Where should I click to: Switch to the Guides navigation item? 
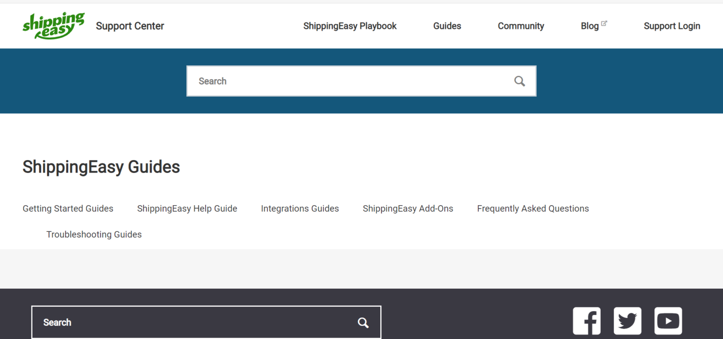(x=447, y=26)
